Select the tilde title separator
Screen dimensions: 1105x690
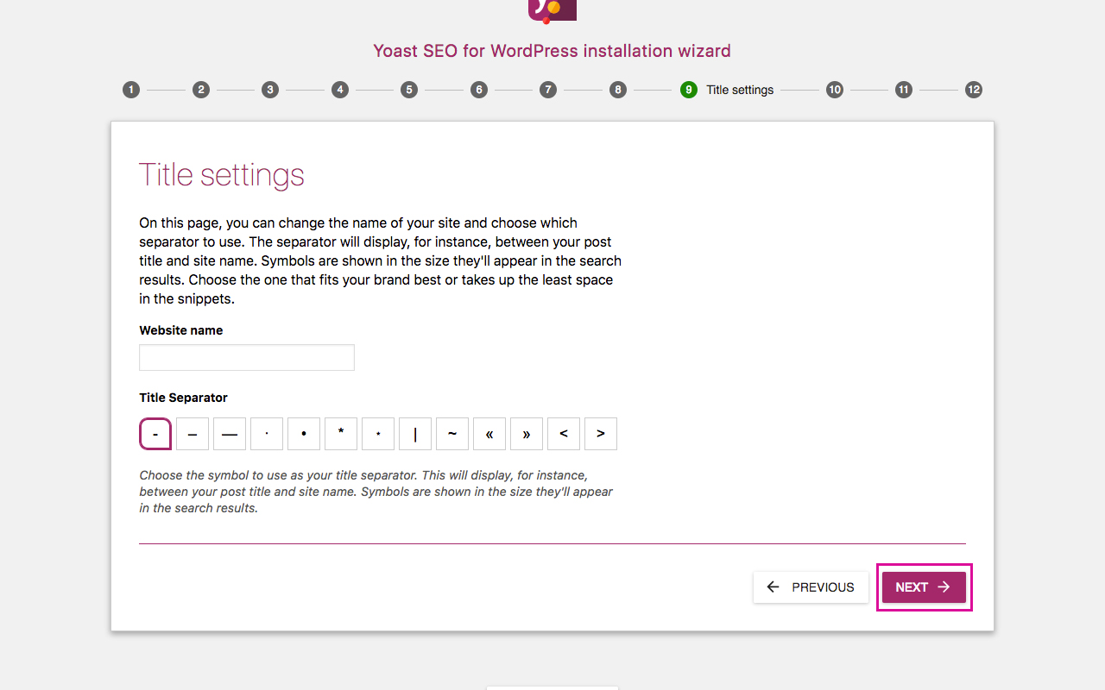coord(452,434)
